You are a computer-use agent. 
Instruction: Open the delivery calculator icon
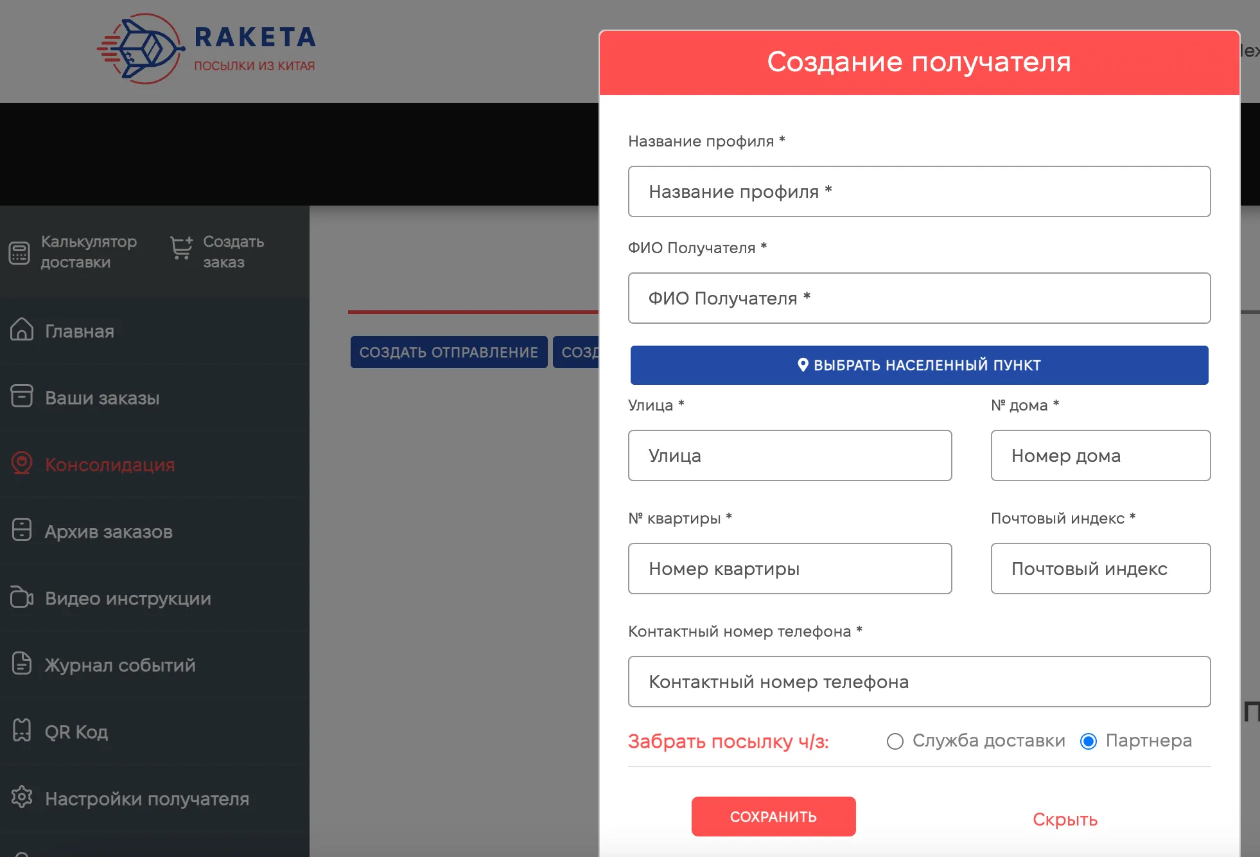click(19, 252)
